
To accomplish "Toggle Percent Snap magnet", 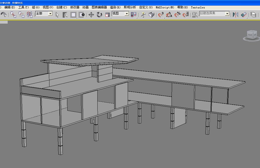I will click(177, 15).
